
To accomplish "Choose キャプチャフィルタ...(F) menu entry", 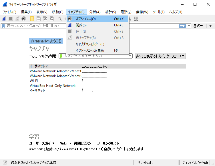I will click(97, 44).
